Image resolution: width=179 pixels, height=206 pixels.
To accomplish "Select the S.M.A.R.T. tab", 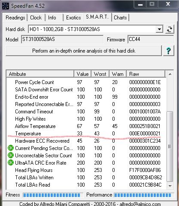I will pyautogui.click(x=97, y=17).
